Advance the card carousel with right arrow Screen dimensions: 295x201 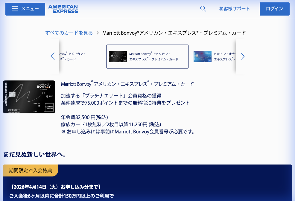243,56
